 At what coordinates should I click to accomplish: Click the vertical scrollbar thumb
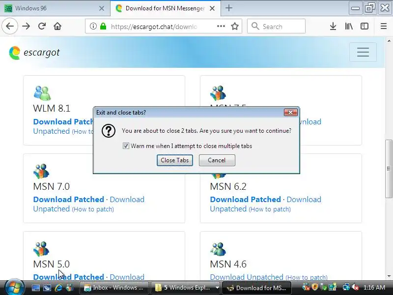389,169
